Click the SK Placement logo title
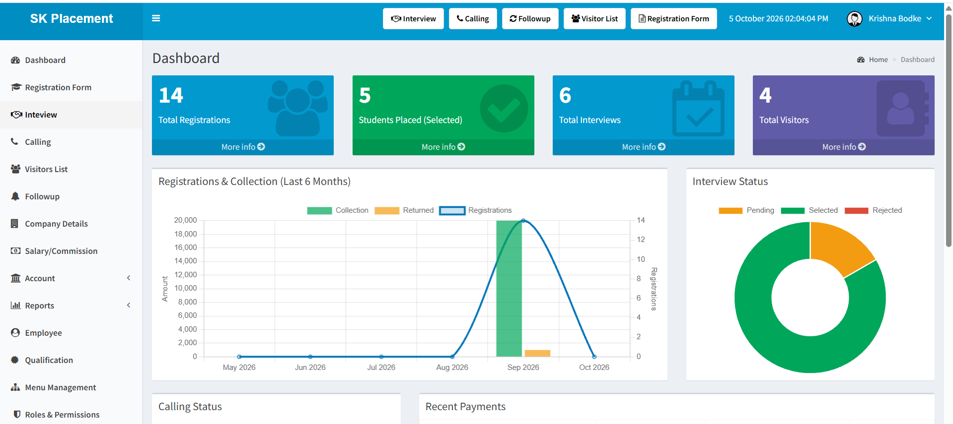This screenshot has height=424, width=953. pos(72,18)
